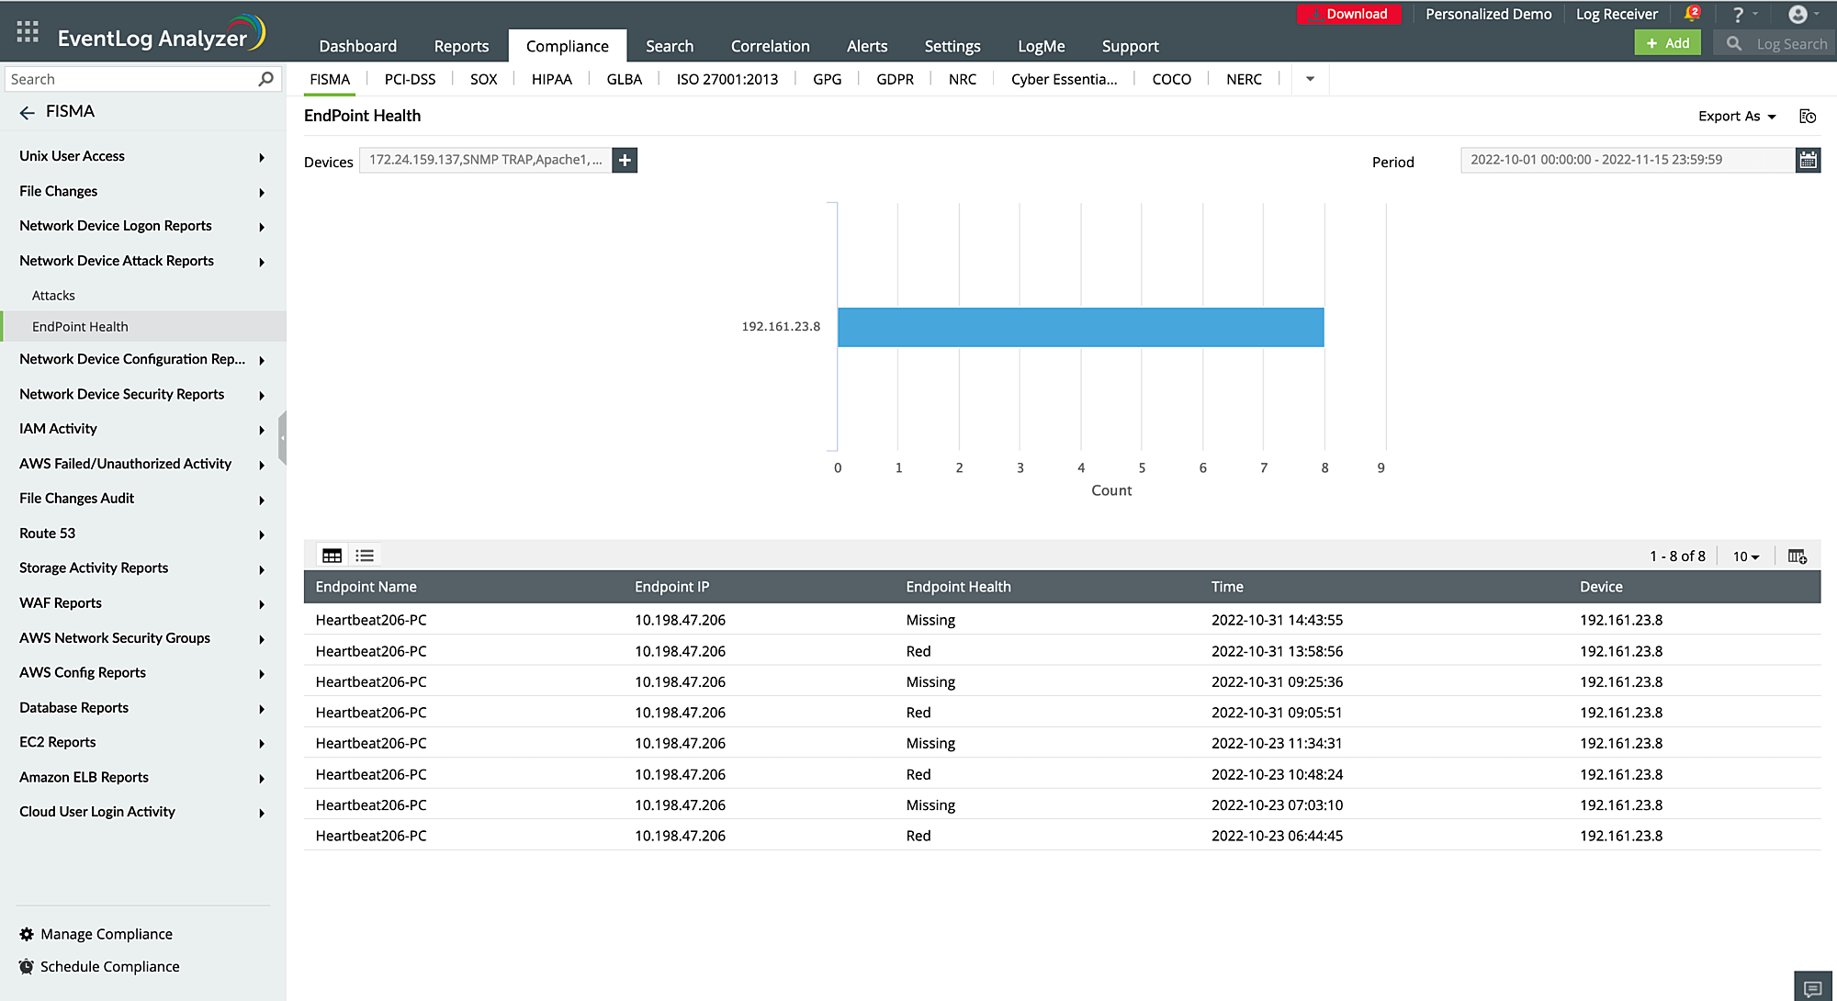Screen dimensions: 1837x1001
Task: Click the plus icon to add devices
Action: (x=625, y=161)
